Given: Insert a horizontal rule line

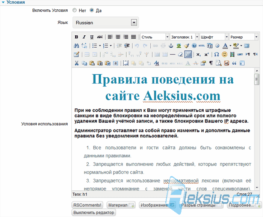Looking at the screenshot, I should 172,54.
